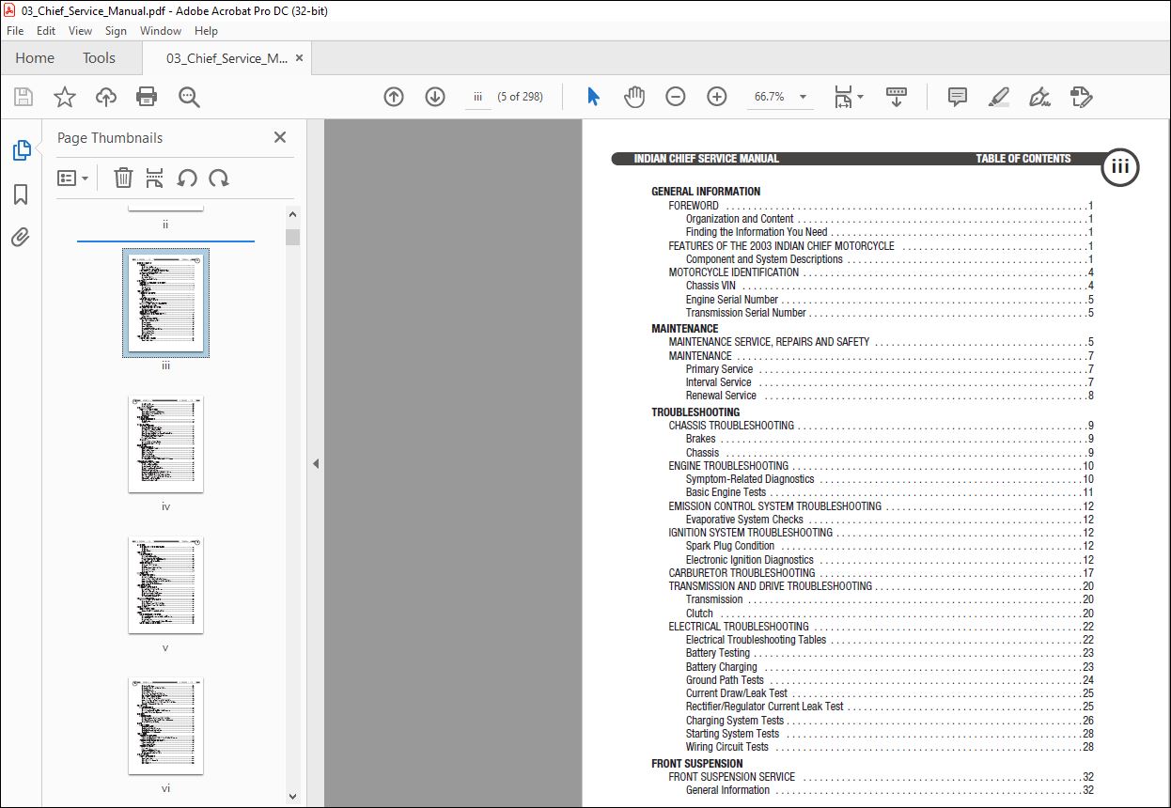Open the Sign menu
The image size is (1171, 808).
click(116, 31)
